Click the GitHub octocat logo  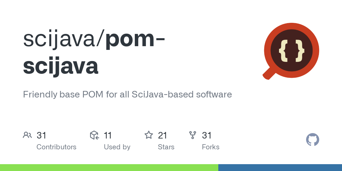tap(313, 140)
